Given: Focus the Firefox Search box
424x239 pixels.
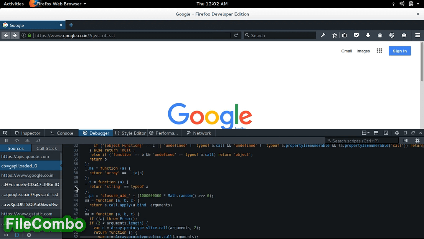Looking at the screenshot, I should (280, 35).
